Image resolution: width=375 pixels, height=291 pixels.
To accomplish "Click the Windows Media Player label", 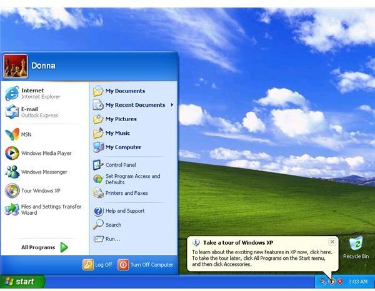I will (46, 154).
